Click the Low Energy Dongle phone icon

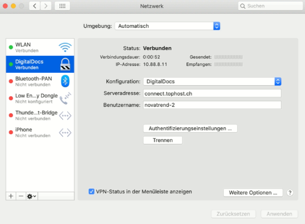coord(65,98)
